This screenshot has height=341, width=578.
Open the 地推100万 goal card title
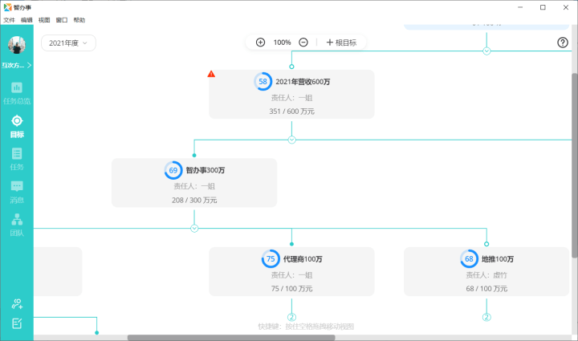tap(497, 259)
